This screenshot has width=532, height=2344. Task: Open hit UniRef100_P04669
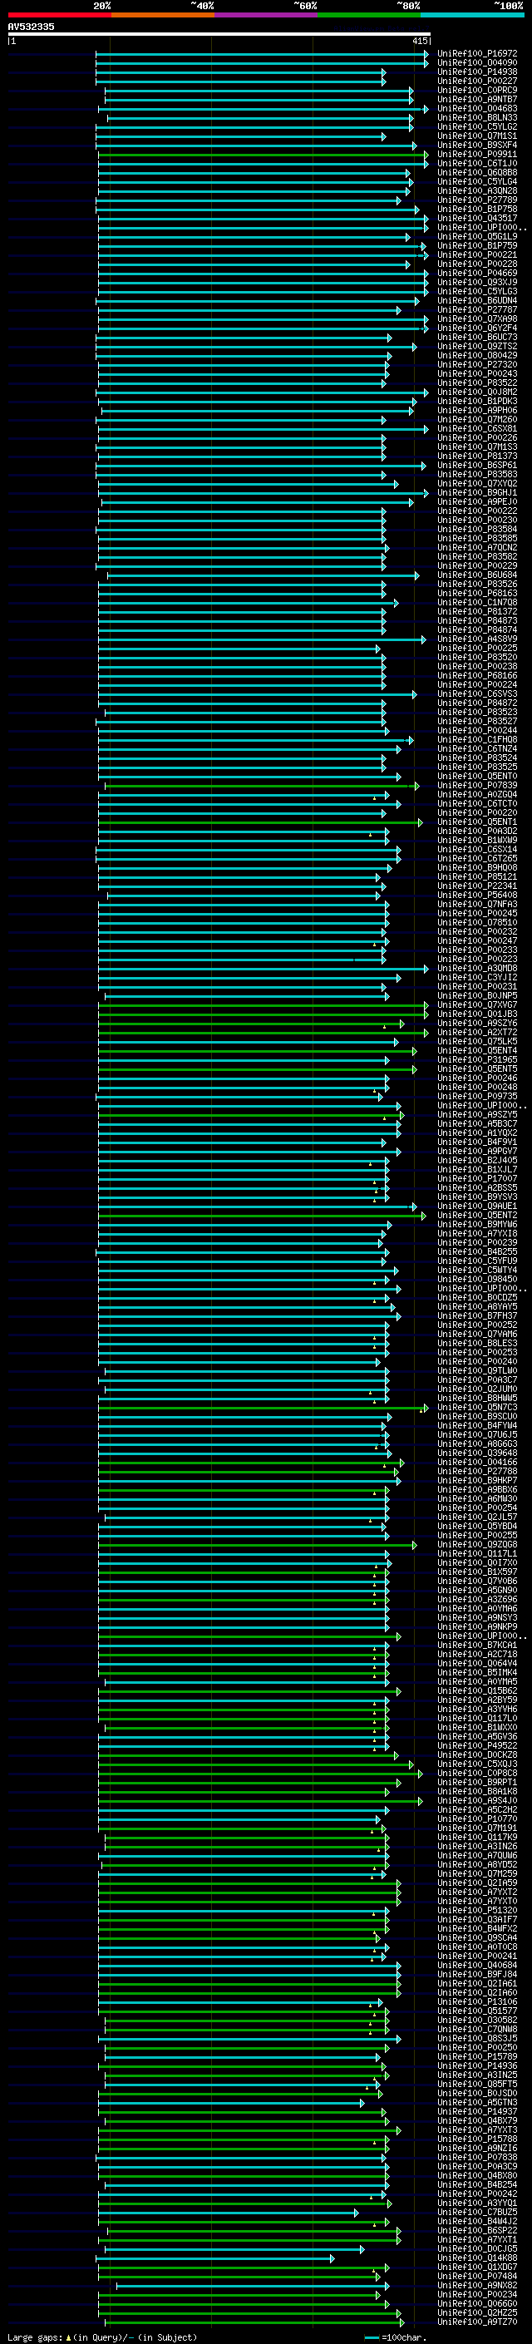click(477, 273)
